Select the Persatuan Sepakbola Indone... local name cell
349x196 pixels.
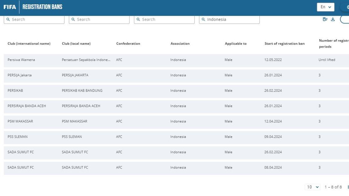pyautogui.click(x=86, y=60)
